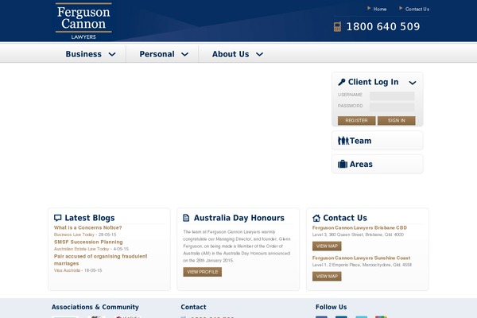Click 'Australian Estate Law Today' source link
The image size is (477, 318).
(x=82, y=249)
